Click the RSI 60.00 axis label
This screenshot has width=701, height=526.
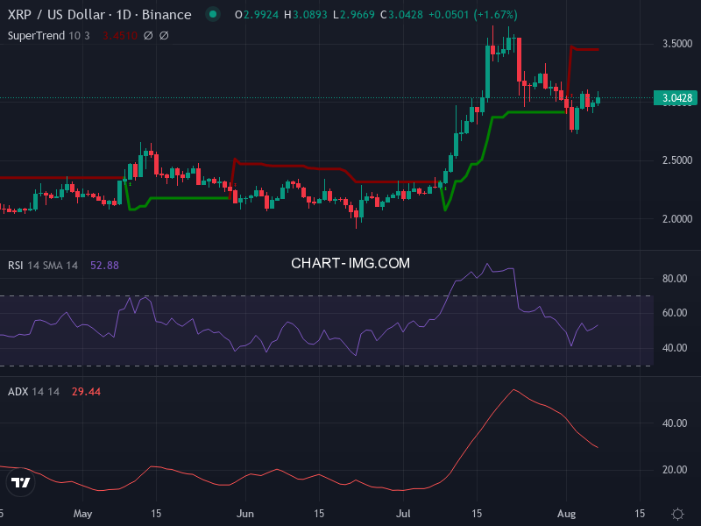(674, 313)
